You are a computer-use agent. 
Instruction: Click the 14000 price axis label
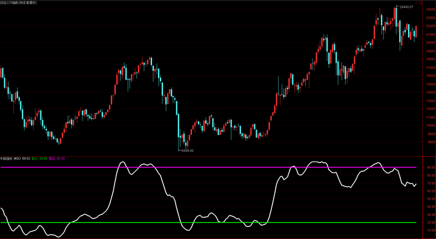tap(430, 93)
